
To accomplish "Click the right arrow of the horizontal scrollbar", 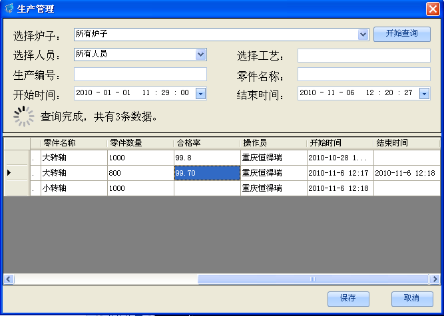I will click(x=435, y=279).
